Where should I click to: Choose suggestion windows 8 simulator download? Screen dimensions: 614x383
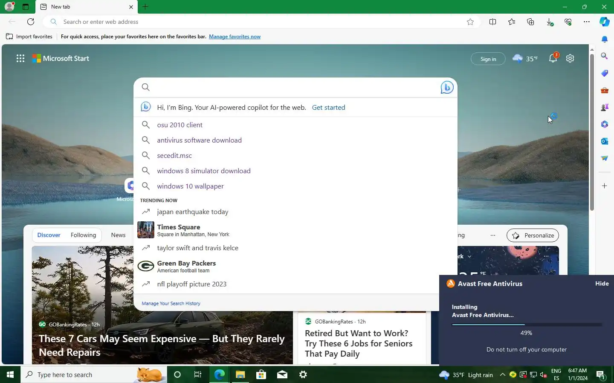(295, 171)
